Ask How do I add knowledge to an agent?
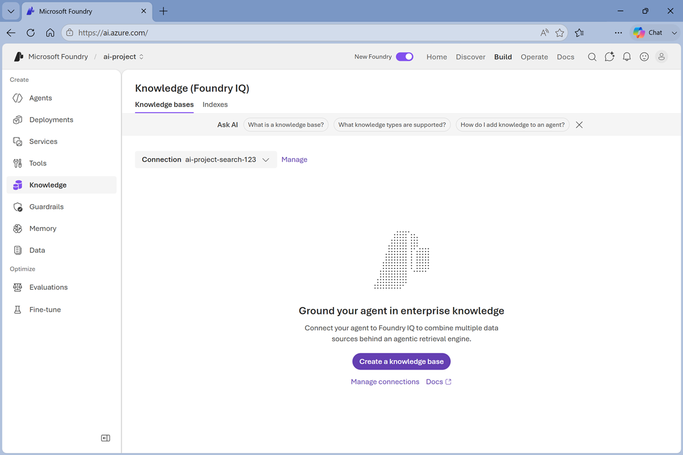 point(512,125)
